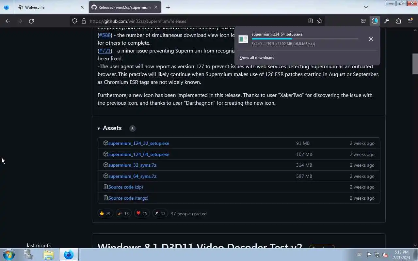Cancel the supermium_124_64_setup.exe download

coord(371,39)
